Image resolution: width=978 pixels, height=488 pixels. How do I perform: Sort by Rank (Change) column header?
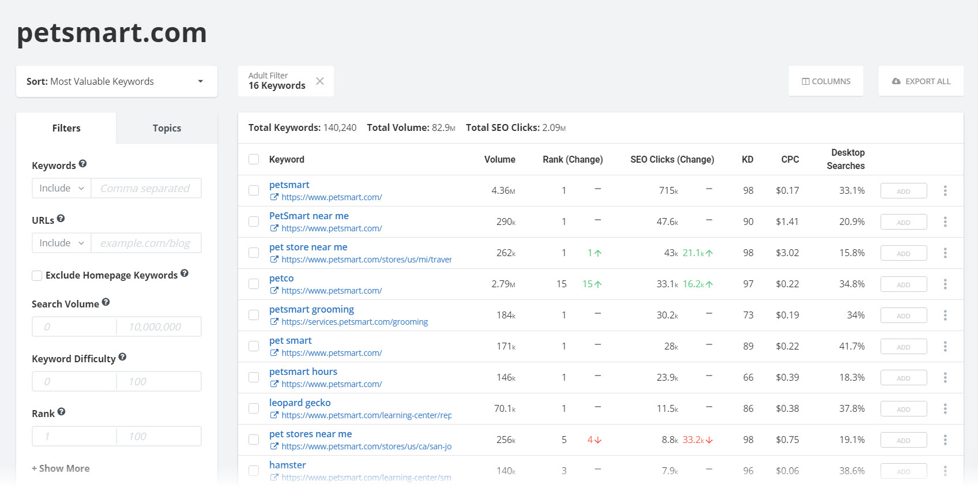573,159
